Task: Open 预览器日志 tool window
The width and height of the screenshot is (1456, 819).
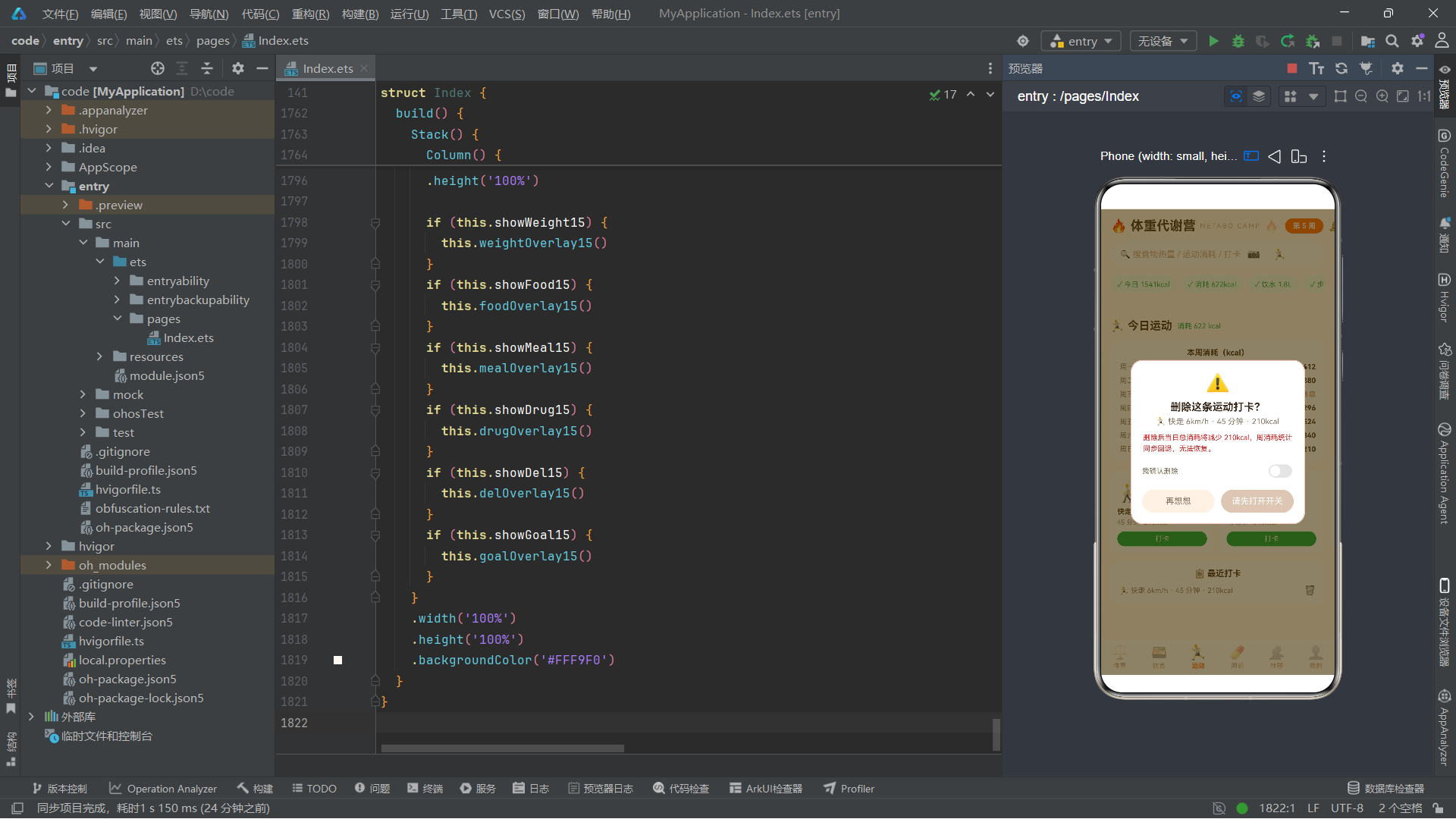Action: (601, 789)
